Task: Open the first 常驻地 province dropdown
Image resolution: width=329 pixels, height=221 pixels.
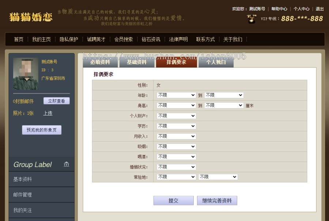Action: [177, 177]
